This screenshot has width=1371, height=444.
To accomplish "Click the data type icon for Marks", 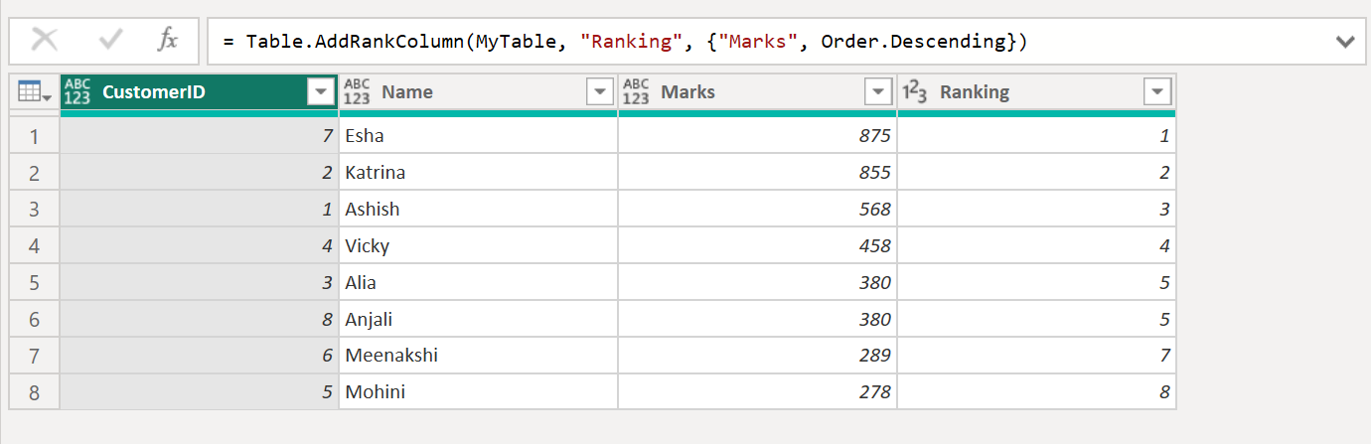I will click(636, 92).
